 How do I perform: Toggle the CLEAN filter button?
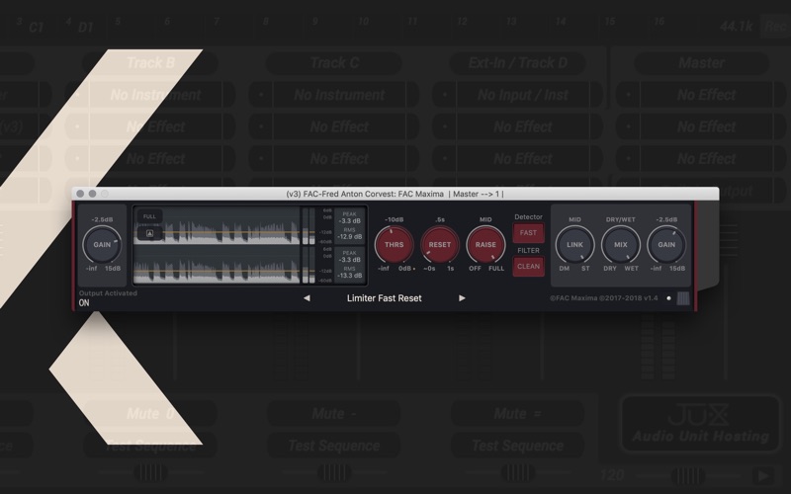click(x=528, y=267)
